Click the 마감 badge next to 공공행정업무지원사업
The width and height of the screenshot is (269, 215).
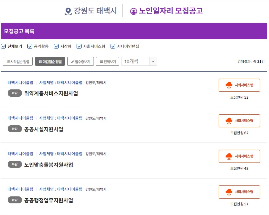click(x=15, y=200)
